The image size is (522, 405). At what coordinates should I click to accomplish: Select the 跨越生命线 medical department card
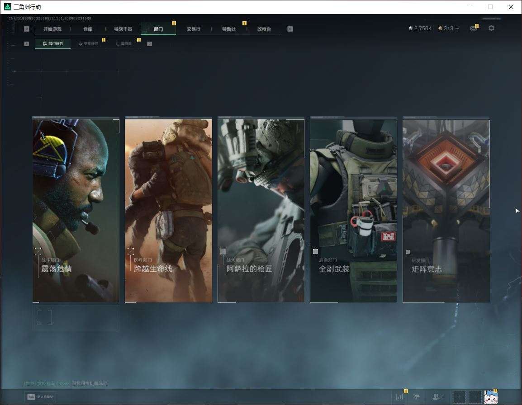(x=168, y=210)
